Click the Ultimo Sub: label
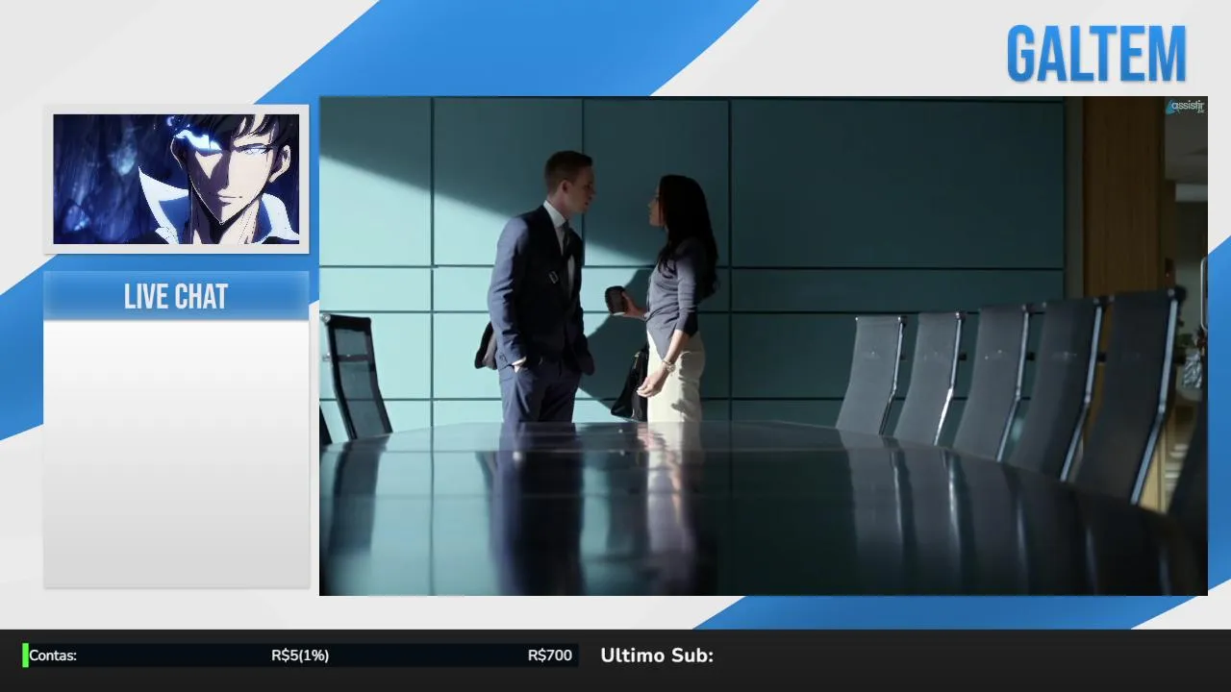This screenshot has height=692, width=1231. 657,655
